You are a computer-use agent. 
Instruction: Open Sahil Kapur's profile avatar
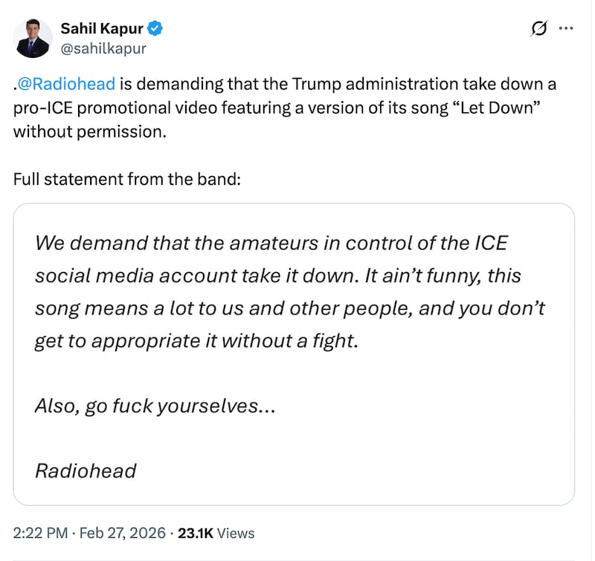[34, 39]
